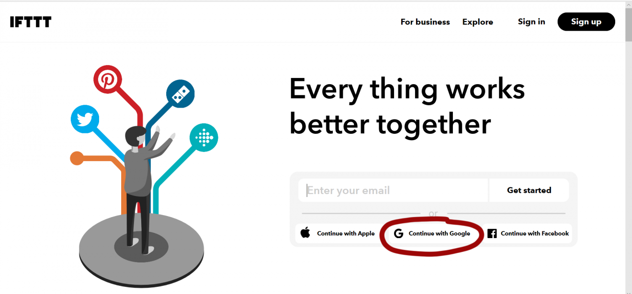Click the Domino's tile icon in the illustration

(181, 93)
